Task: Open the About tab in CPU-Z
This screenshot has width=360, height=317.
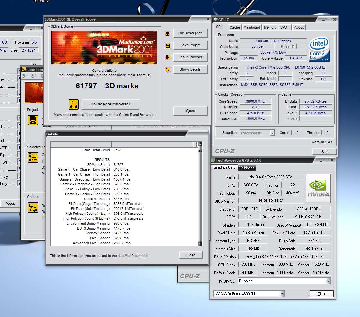Action: (299, 27)
